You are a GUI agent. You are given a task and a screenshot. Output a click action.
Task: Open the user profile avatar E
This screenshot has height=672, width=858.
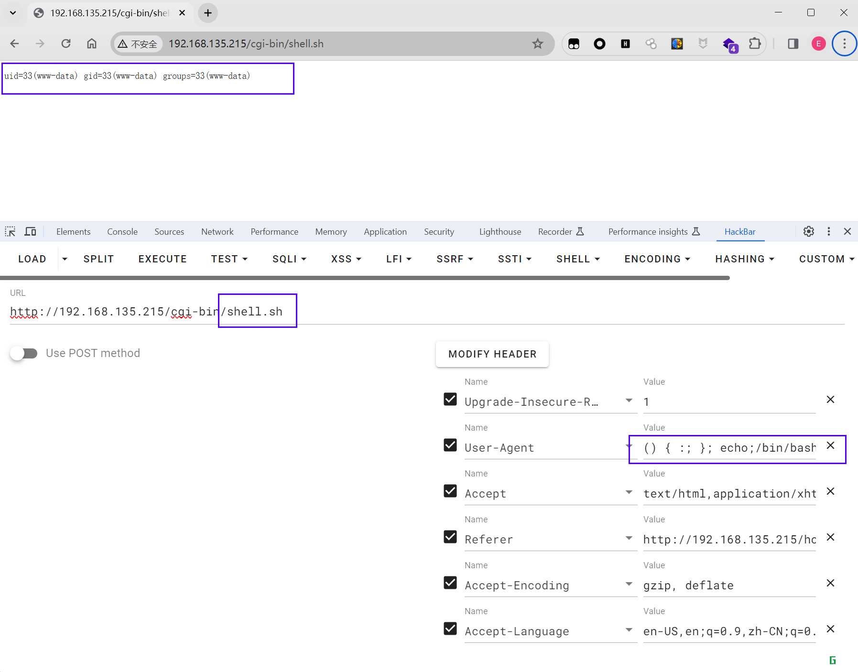point(819,43)
